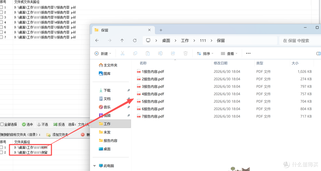Open 下载 in the navigation pane
Viewport: 321px width, 171px height.
click(105, 90)
